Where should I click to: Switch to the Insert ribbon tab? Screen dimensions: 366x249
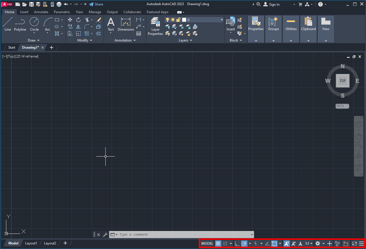point(24,12)
